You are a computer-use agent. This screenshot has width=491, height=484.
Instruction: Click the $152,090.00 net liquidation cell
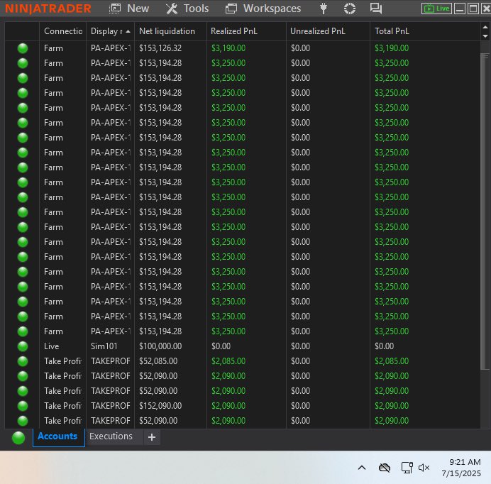point(160,406)
